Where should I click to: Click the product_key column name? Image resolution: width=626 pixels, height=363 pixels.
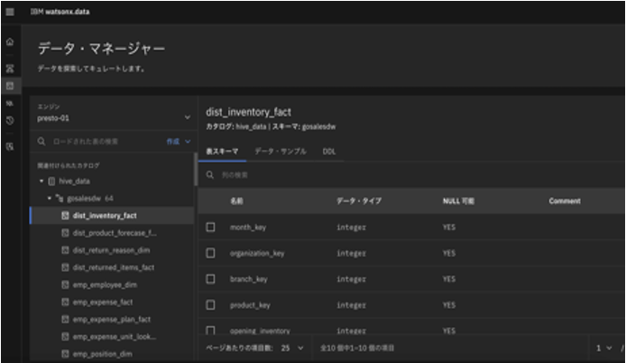point(250,305)
